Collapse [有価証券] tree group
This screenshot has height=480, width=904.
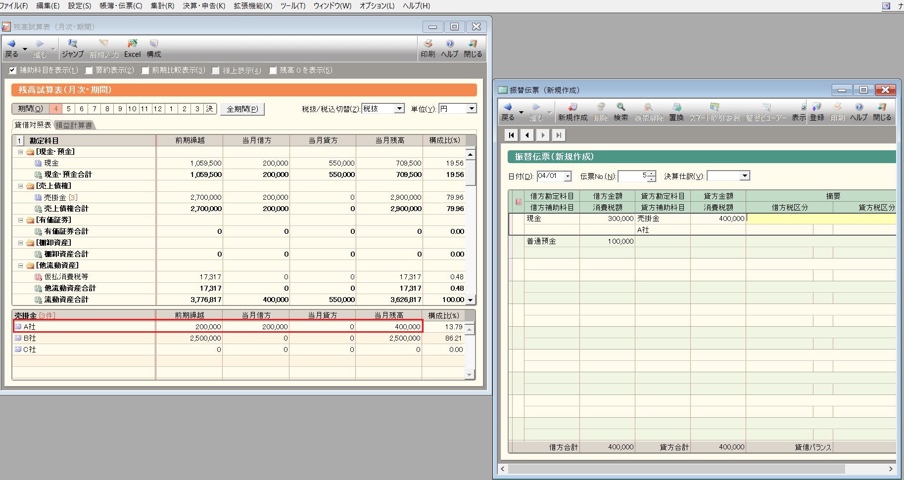21,220
